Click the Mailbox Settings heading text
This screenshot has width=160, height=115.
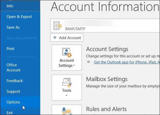[x=107, y=79]
